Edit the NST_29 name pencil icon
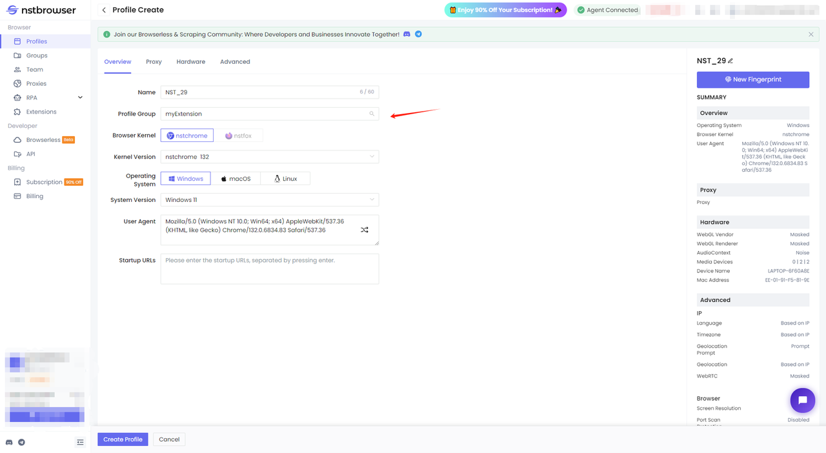The width and height of the screenshot is (826, 453). (x=730, y=61)
